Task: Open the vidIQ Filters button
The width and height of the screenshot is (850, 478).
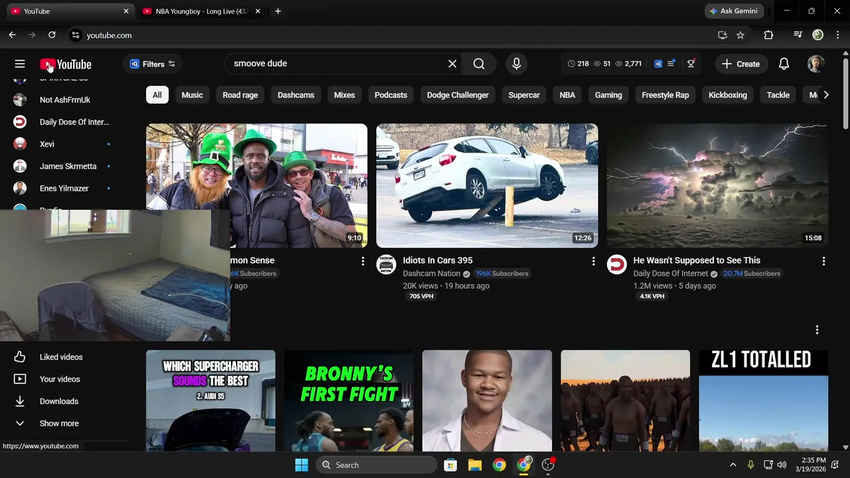Action: (x=153, y=64)
